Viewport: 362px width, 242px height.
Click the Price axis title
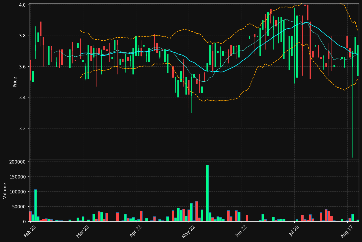[15, 82]
